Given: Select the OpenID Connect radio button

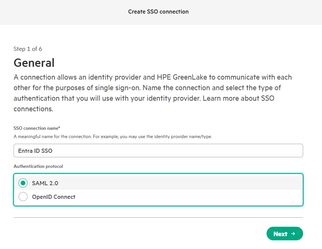Looking at the screenshot, I should tap(23, 197).
